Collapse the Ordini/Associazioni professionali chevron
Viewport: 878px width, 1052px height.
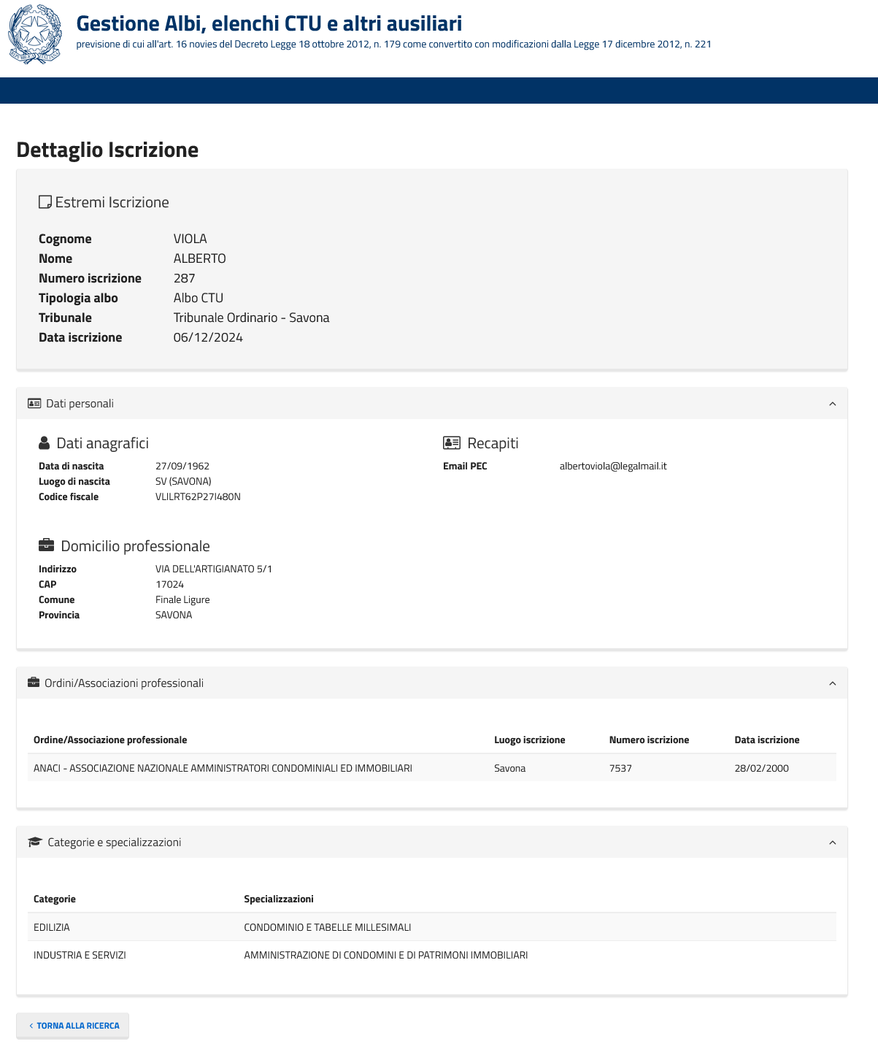point(833,683)
